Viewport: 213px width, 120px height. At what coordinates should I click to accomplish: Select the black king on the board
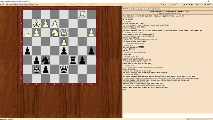click(x=37, y=69)
